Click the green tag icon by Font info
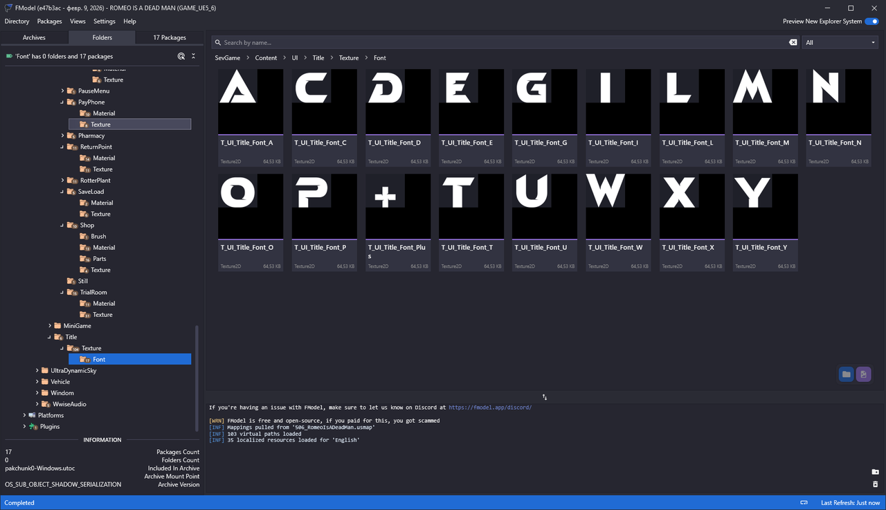 (x=9, y=56)
